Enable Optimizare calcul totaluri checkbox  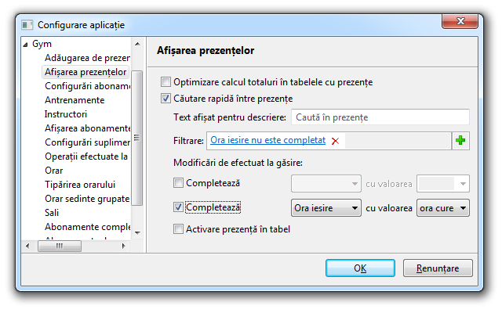166,81
